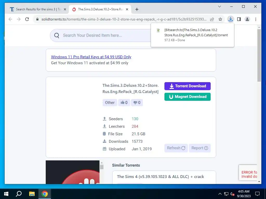Open downloaded Bitsearch torrent file entry
Screen dimensions: 266x199
click(x=192, y=35)
